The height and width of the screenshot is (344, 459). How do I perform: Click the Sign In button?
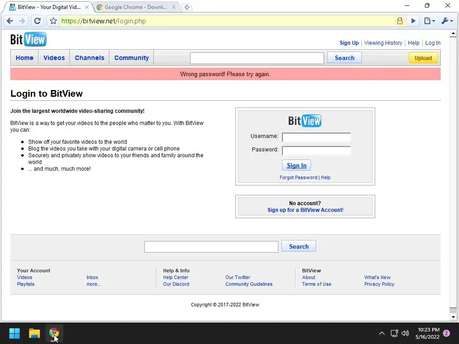tap(297, 165)
